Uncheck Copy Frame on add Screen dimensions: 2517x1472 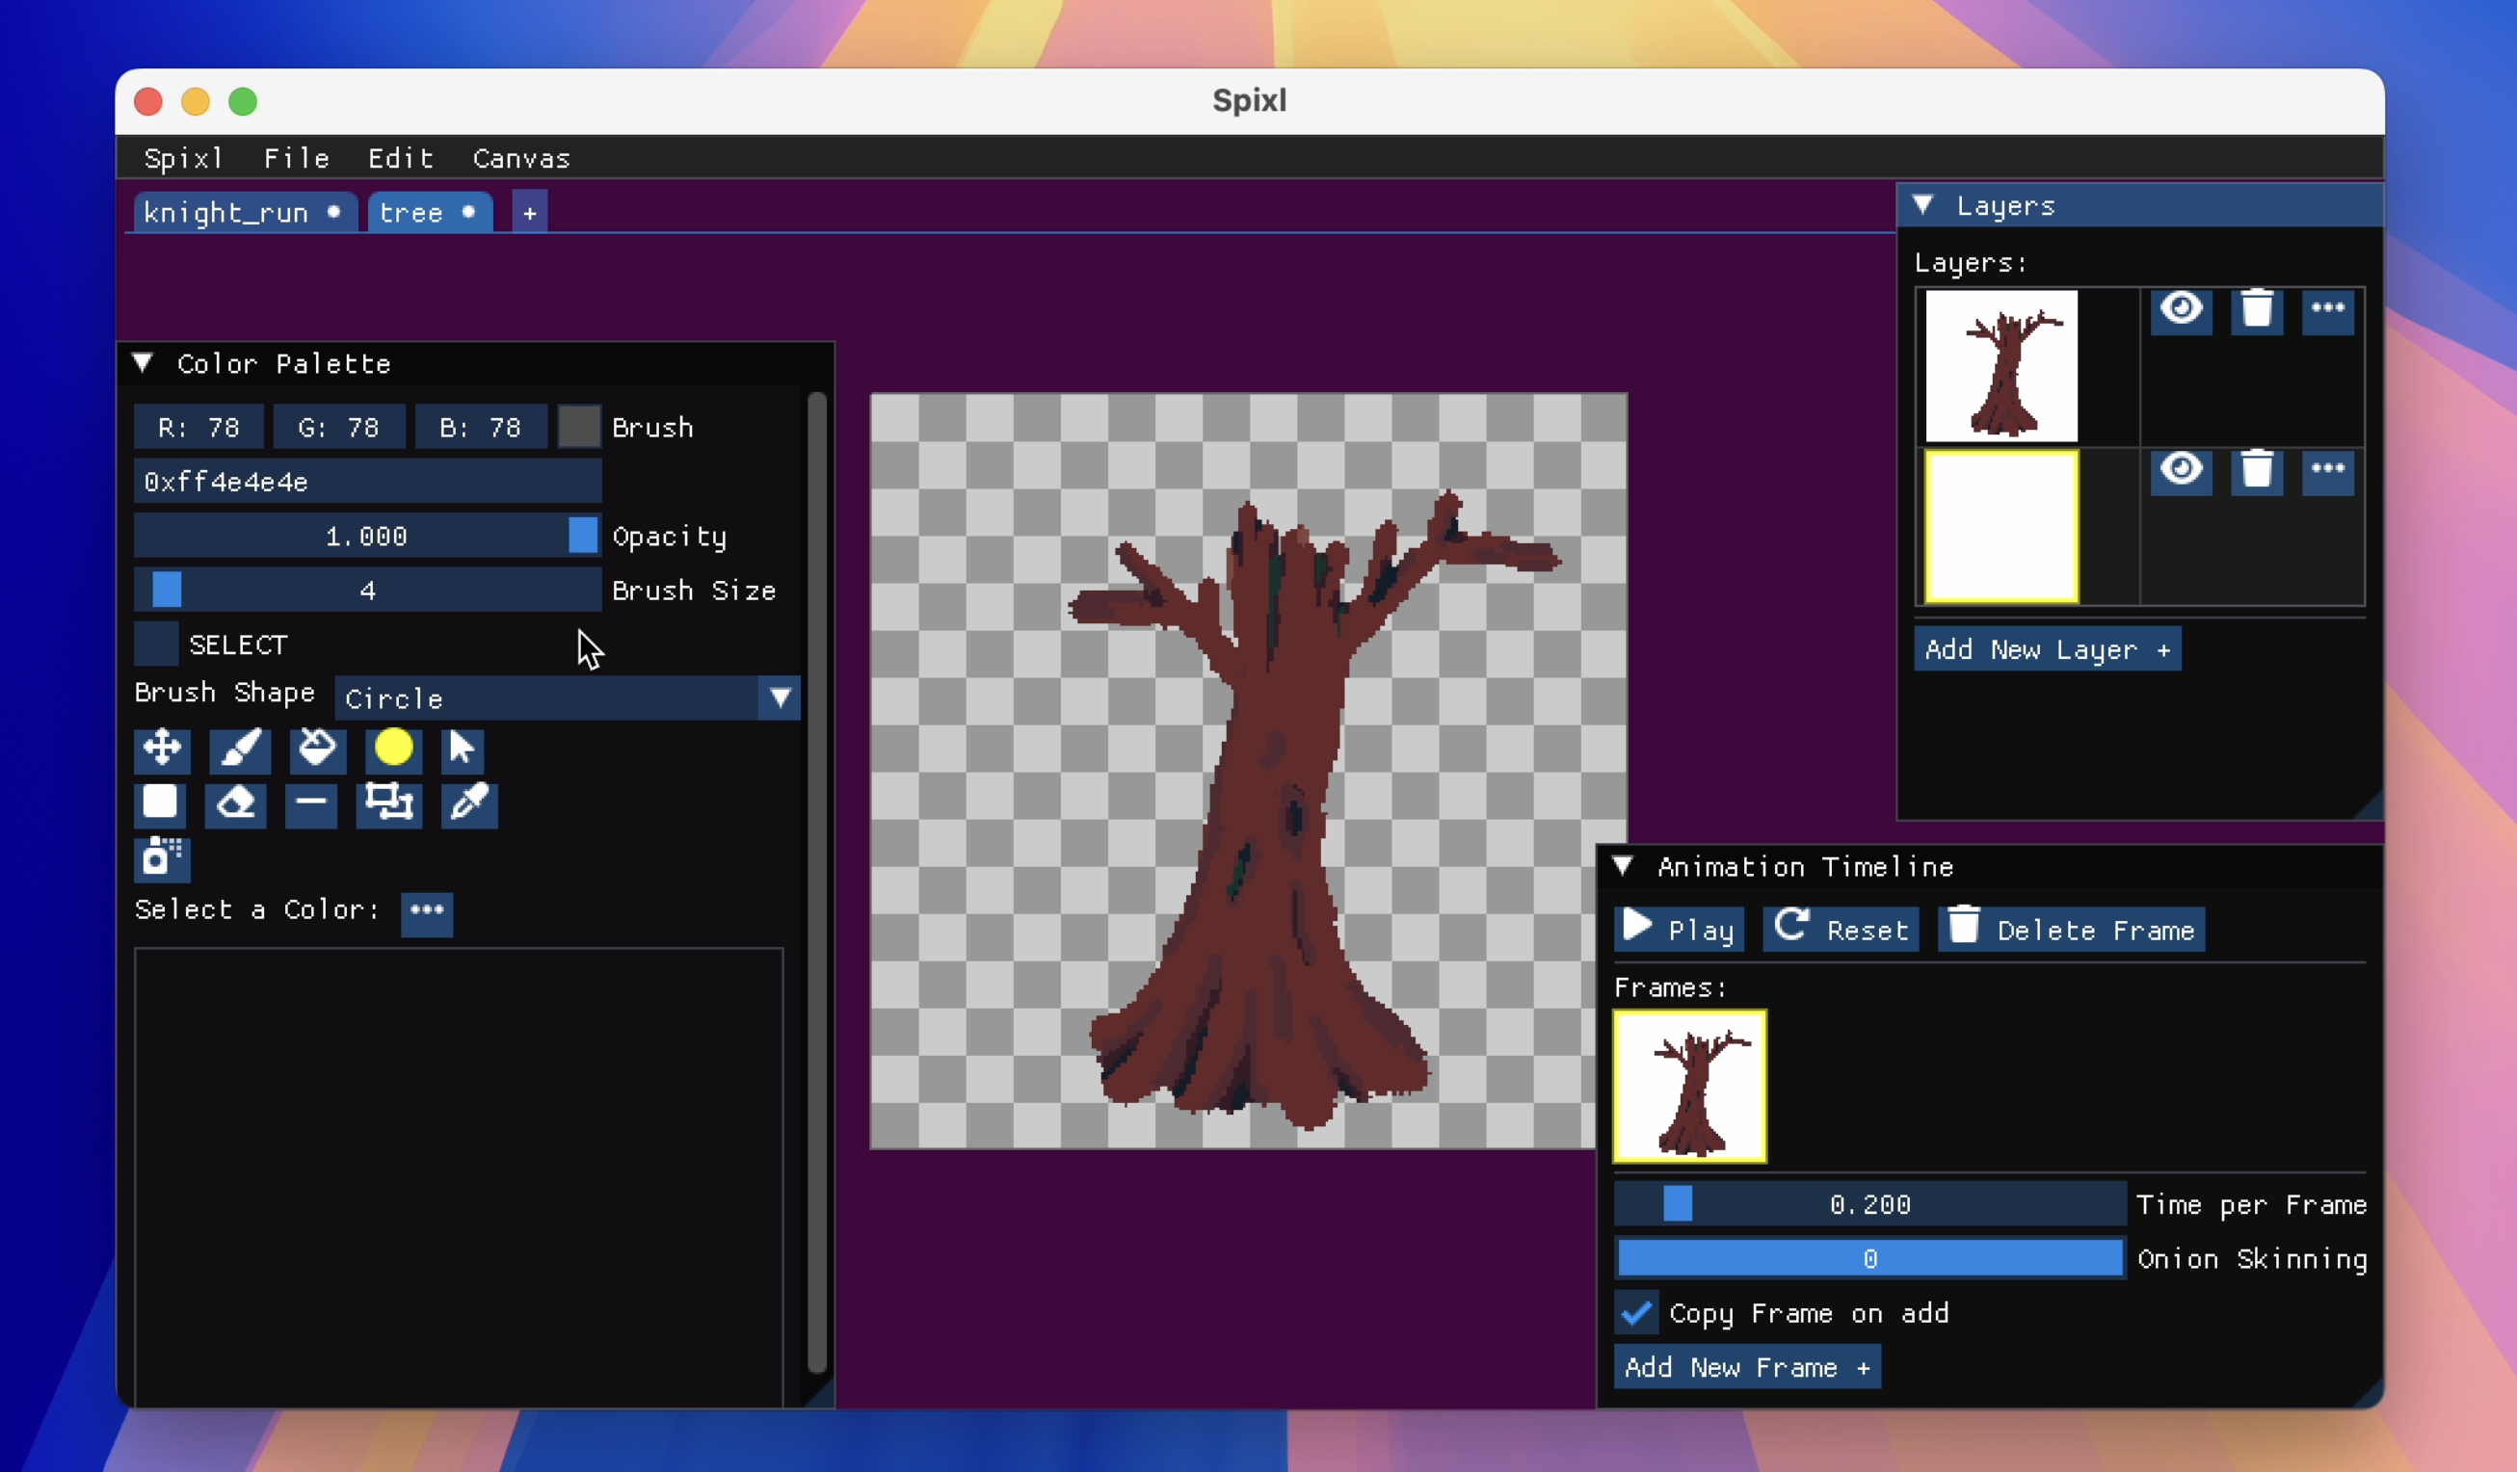[x=1636, y=1313]
